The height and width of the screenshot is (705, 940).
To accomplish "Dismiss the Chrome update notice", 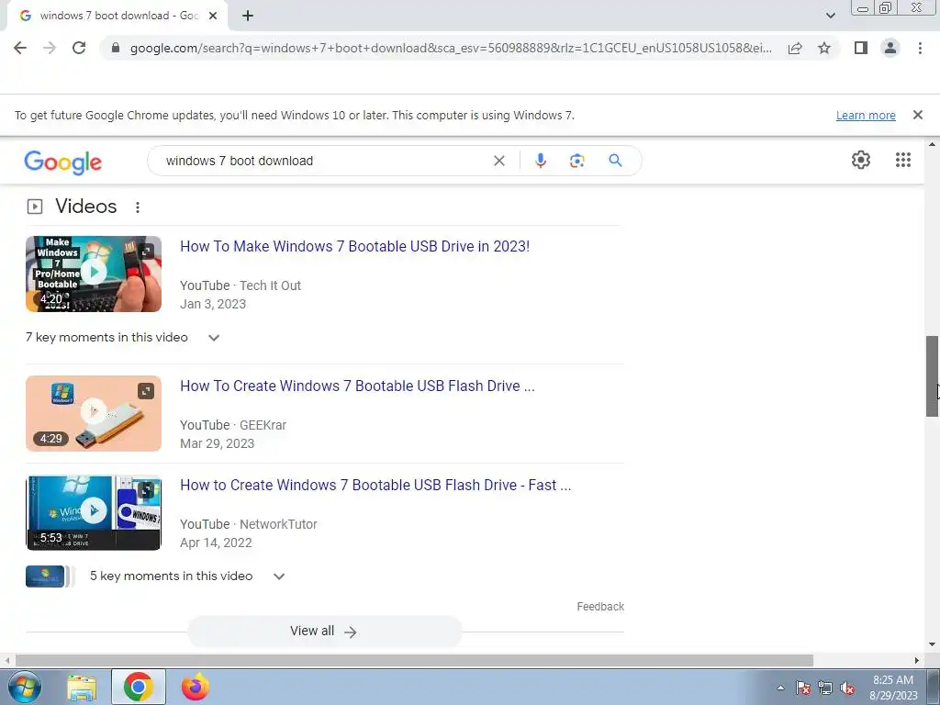I will click(x=917, y=115).
